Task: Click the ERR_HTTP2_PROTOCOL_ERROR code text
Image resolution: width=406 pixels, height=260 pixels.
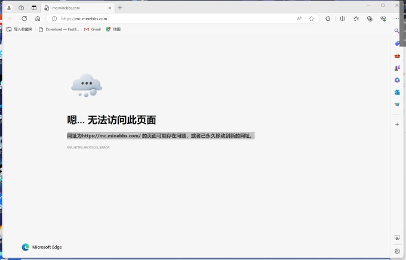Action: [88, 147]
